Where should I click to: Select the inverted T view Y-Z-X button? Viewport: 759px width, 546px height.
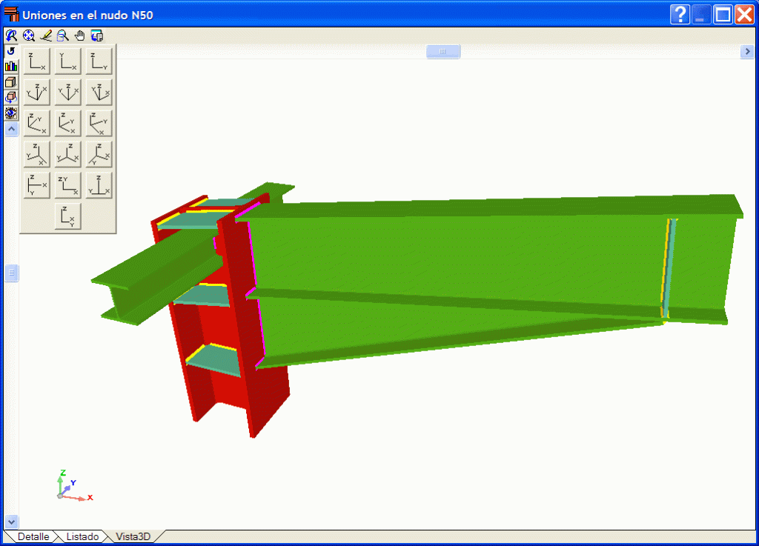coord(99,185)
